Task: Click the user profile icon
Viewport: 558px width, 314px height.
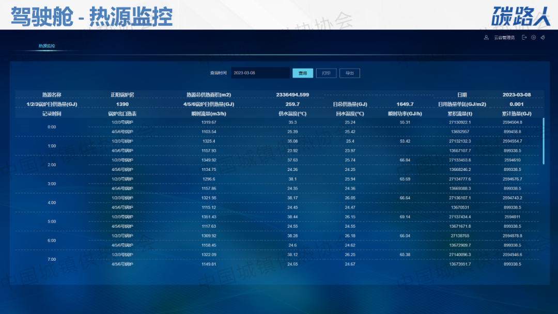Action: pyautogui.click(x=486, y=37)
